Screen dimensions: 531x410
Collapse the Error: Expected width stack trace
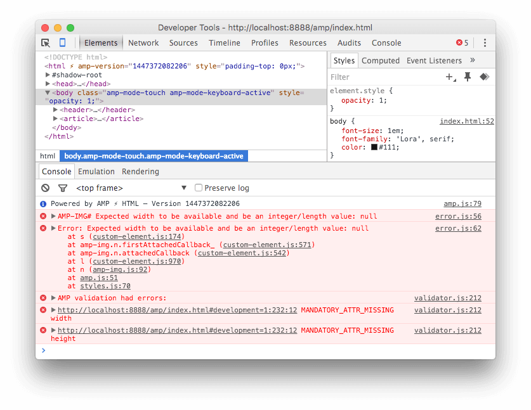pyautogui.click(x=53, y=228)
